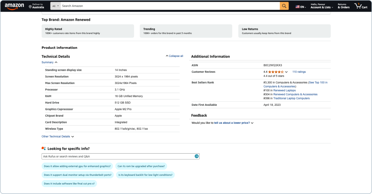372x194 pixels.
Task: Click the orange search magnifier button
Action: [284, 6]
